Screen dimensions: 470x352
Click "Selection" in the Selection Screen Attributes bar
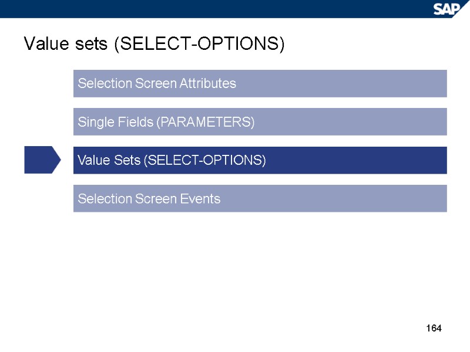pyautogui.click(x=105, y=84)
